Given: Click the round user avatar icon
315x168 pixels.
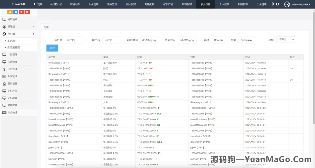Looking at the screenshot, I should click(287, 4).
